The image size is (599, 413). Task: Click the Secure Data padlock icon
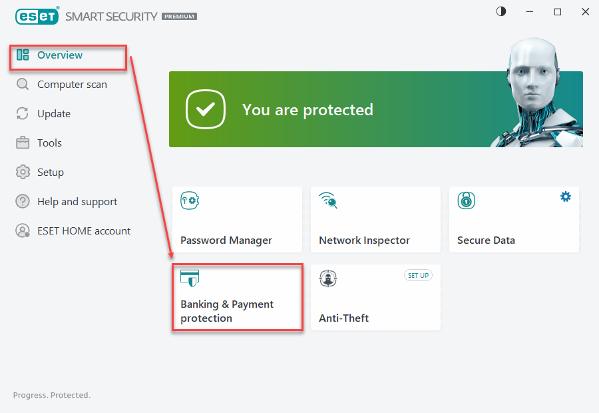click(467, 201)
